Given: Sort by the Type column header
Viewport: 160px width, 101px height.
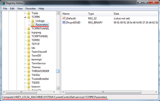Looking at the screenshot, I should 99,14.
